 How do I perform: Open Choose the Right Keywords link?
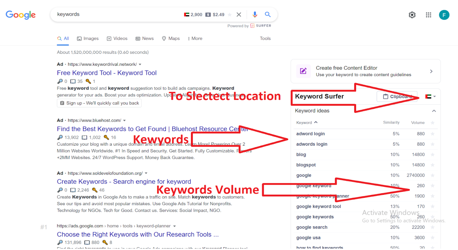(138, 234)
